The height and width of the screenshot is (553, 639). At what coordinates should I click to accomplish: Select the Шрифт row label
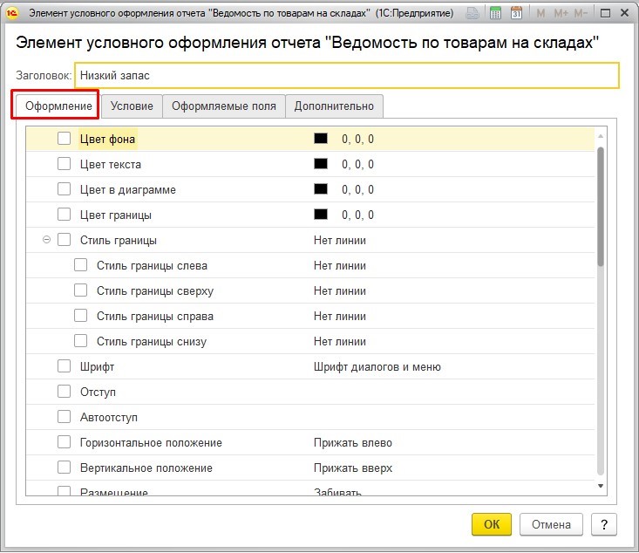click(x=97, y=366)
